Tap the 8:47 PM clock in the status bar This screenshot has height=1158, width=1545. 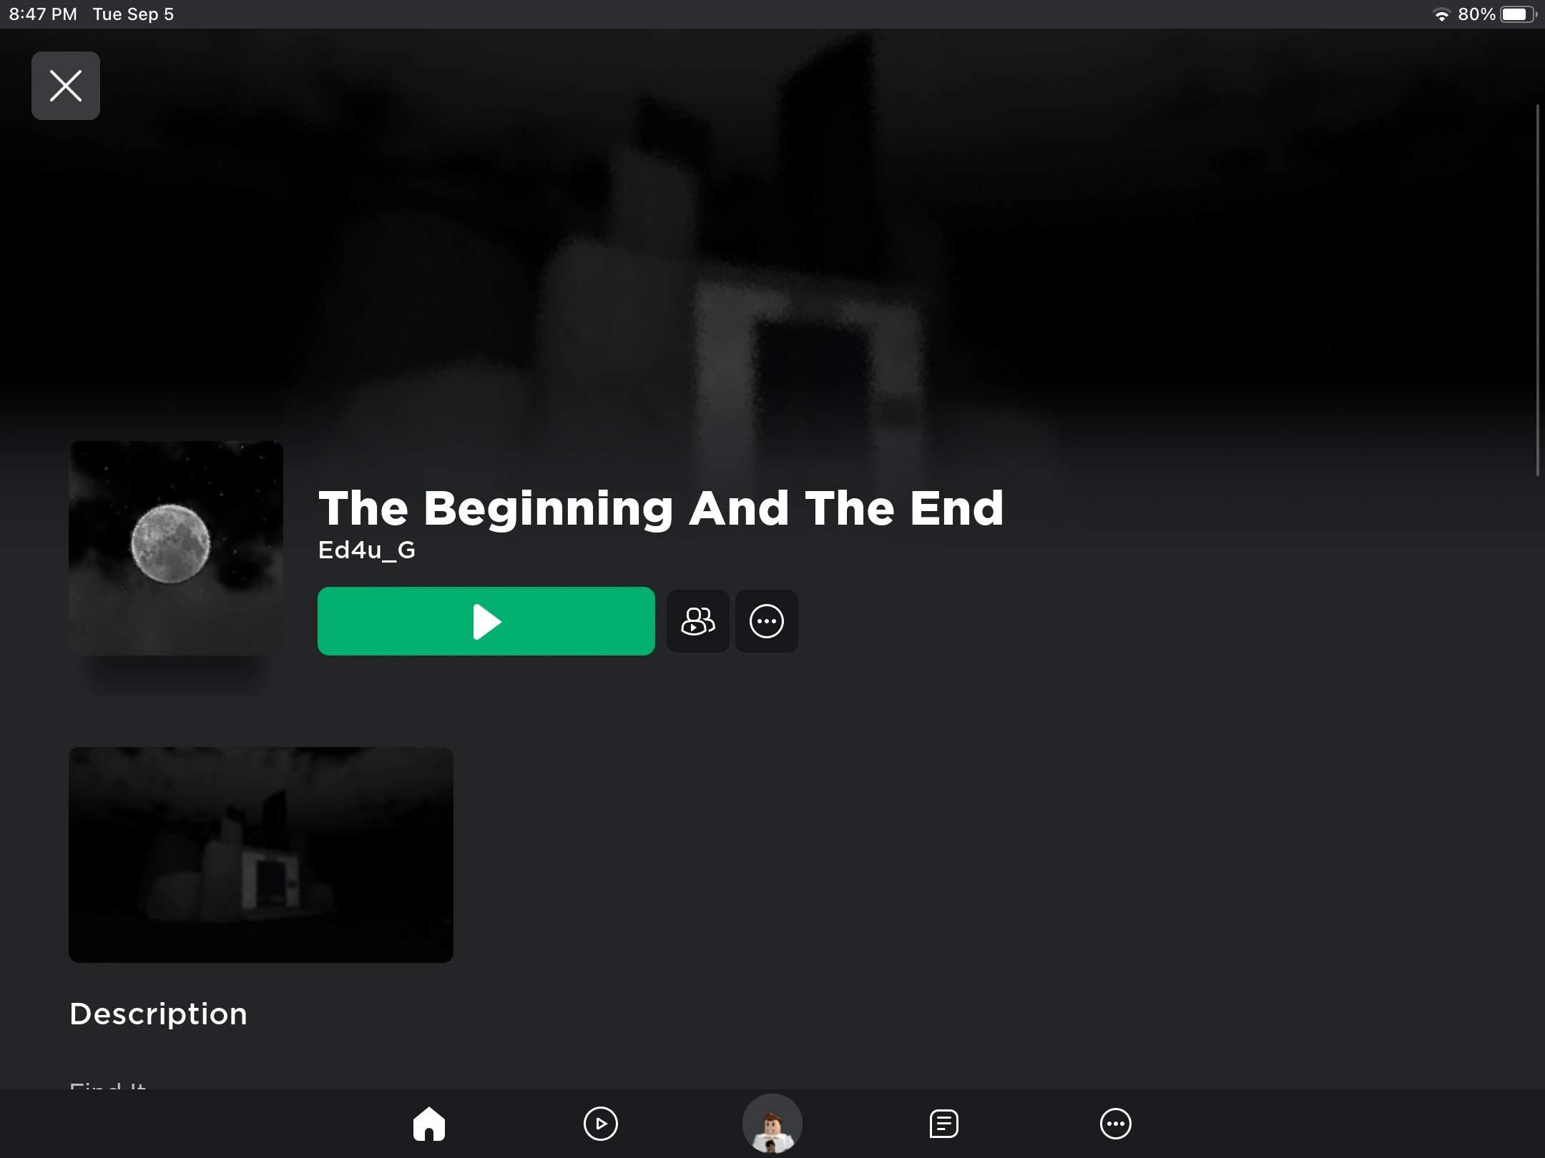[43, 14]
